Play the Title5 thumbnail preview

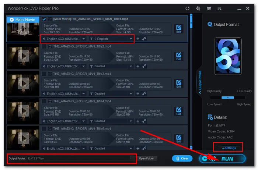(23, 138)
